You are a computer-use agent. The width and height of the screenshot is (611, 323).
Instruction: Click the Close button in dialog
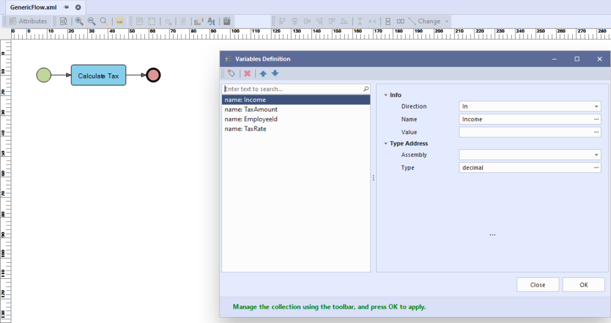point(538,285)
